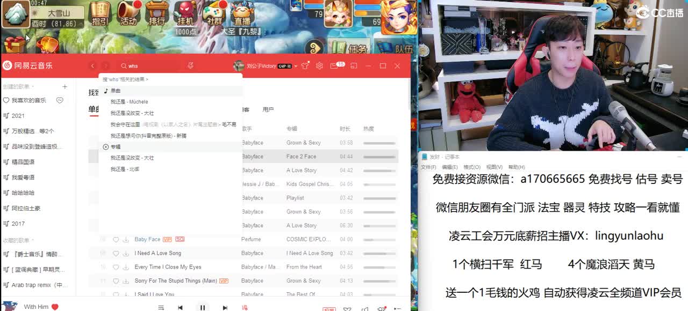
Task: Collapse the 收藏的歌单 section
Action: click(18, 240)
